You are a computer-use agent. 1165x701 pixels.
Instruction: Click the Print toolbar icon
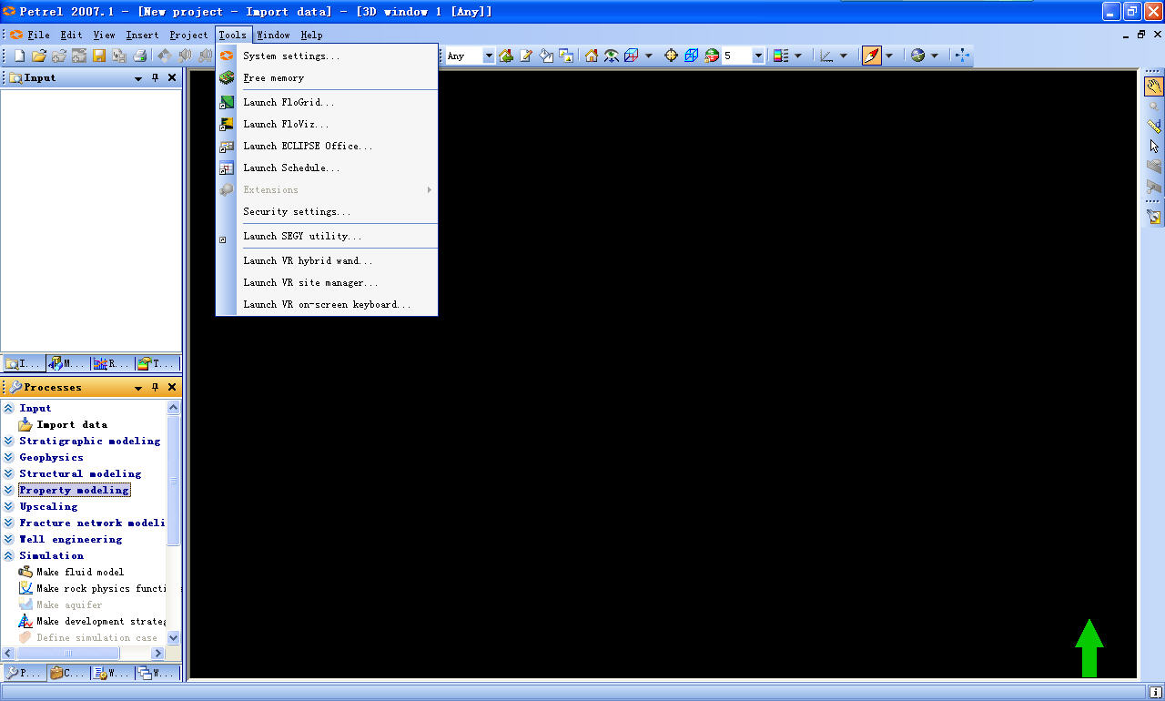(x=139, y=56)
